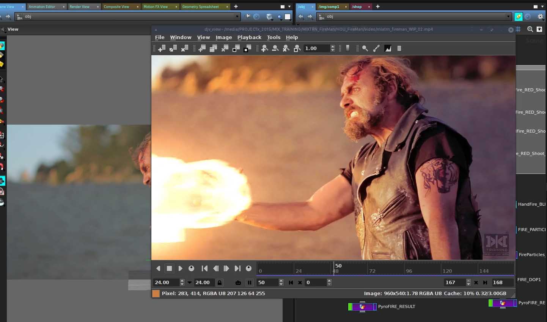
Task: Click the zoom out magnifier icon
Action: pyautogui.click(x=275, y=48)
